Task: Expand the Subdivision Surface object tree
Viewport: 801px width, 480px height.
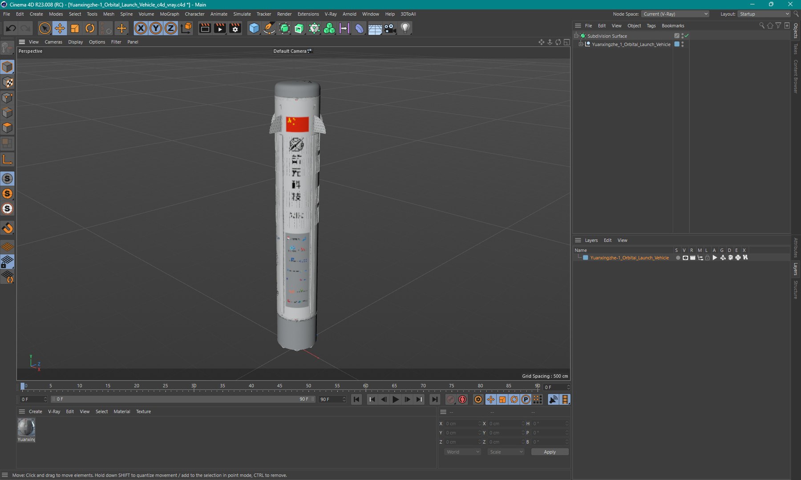Action: click(577, 36)
